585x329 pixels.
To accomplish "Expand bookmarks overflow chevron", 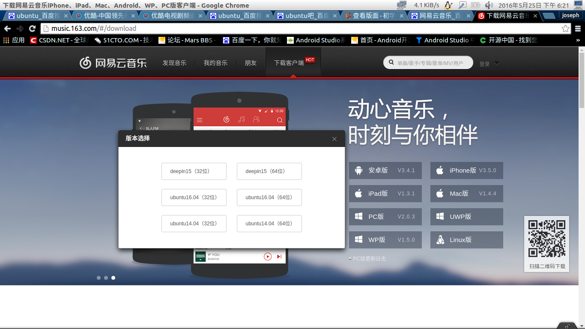I will pyautogui.click(x=578, y=40).
